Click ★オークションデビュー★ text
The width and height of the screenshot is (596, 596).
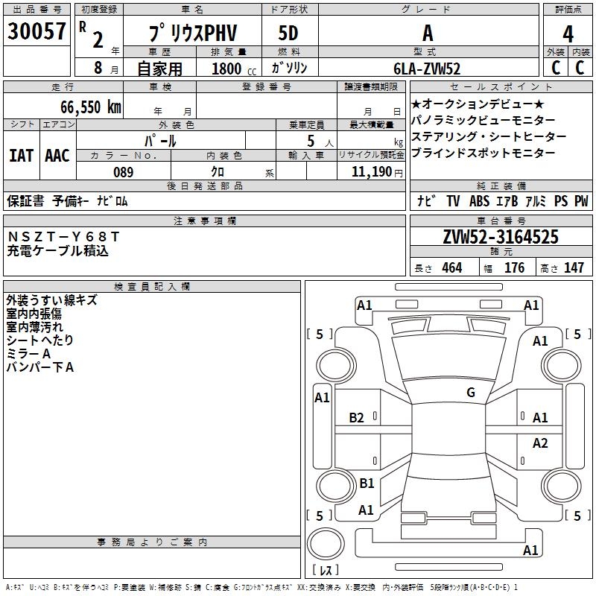(478, 104)
